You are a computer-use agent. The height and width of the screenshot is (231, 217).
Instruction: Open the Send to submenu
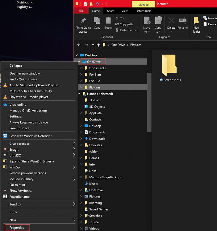tap(39, 204)
